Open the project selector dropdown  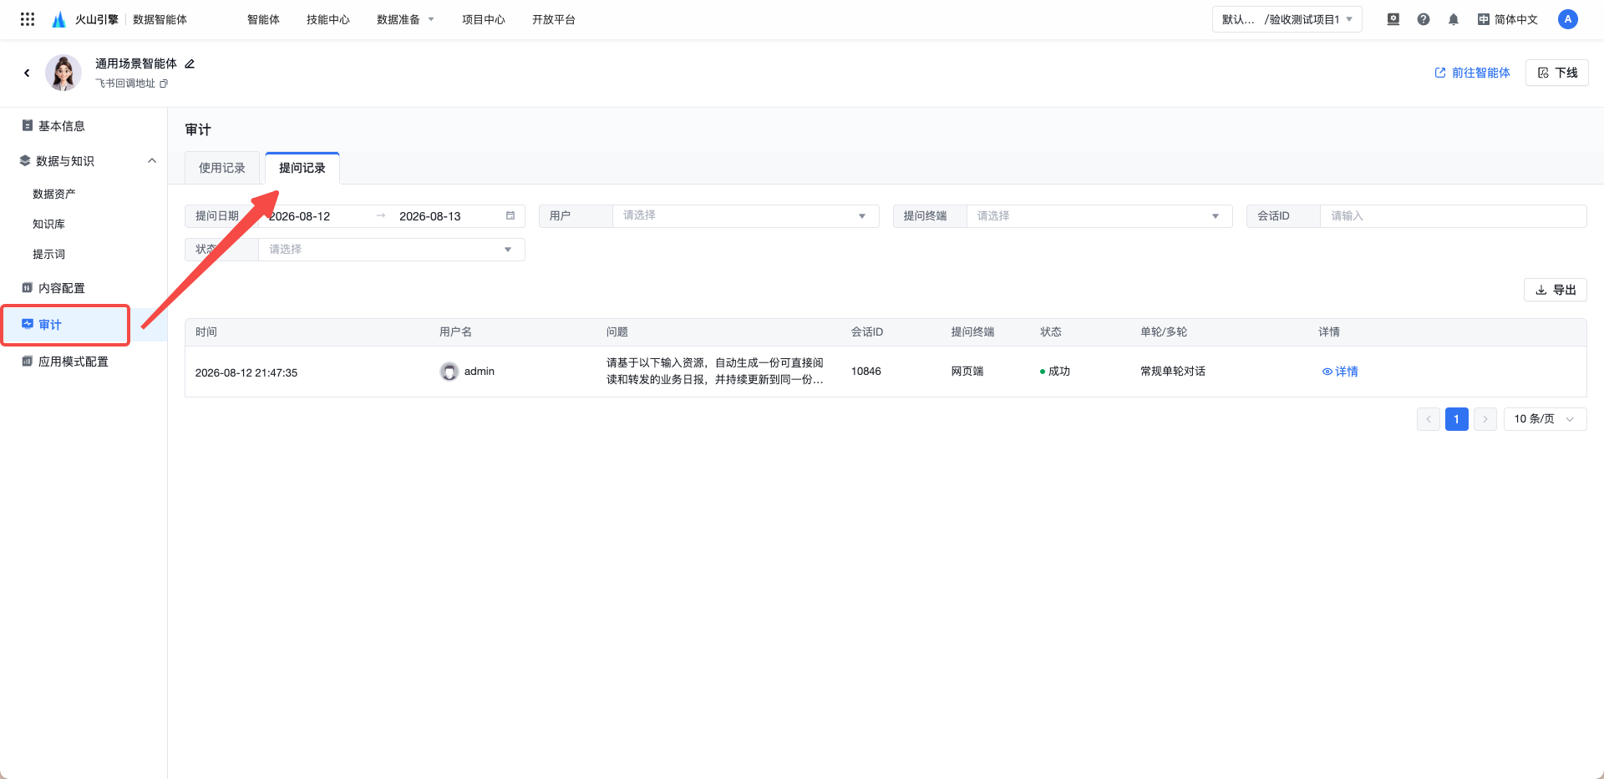[1287, 19]
